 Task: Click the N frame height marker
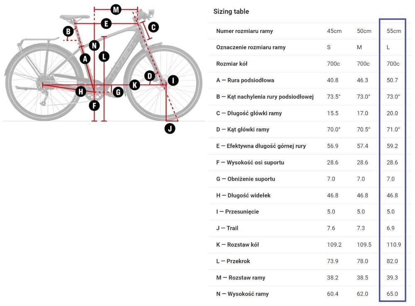click(94, 46)
